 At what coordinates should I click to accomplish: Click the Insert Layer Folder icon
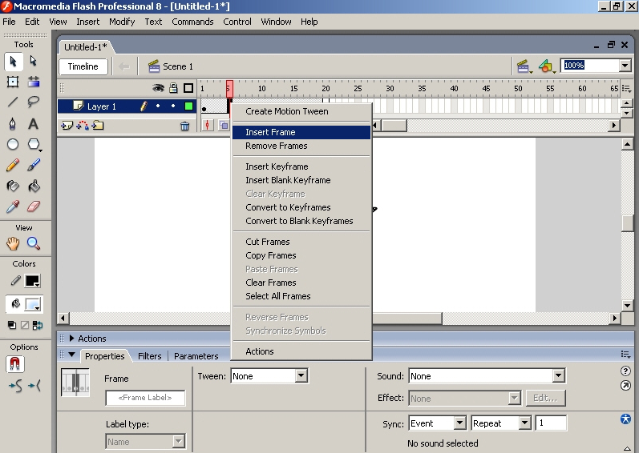[x=98, y=126]
